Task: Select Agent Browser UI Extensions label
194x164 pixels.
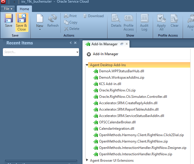Action: coord(112,161)
